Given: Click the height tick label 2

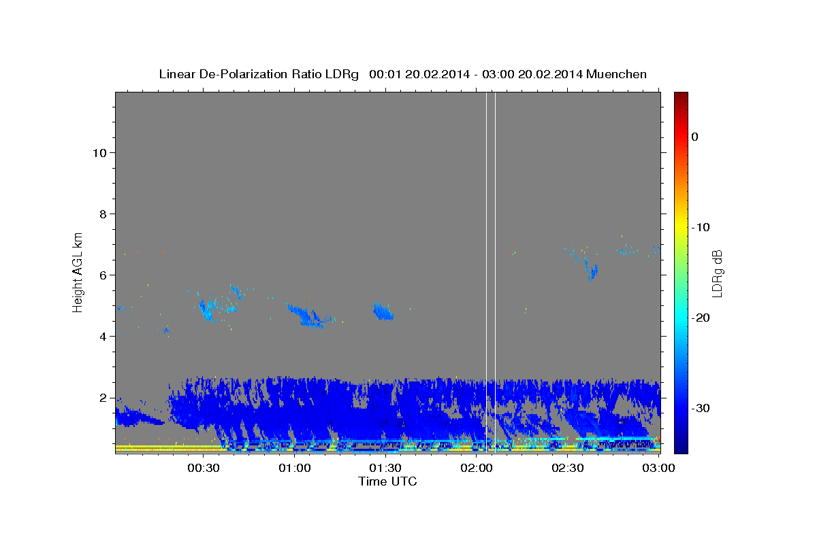Looking at the screenshot, I should point(102,398).
